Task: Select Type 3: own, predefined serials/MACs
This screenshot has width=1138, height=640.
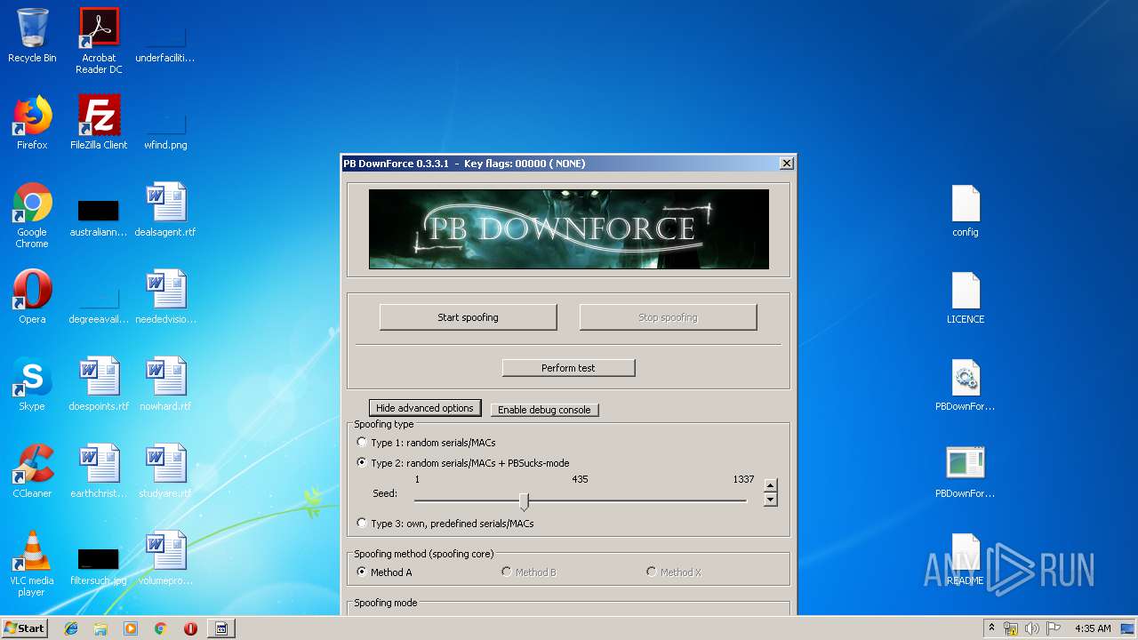Action: click(x=445, y=524)
